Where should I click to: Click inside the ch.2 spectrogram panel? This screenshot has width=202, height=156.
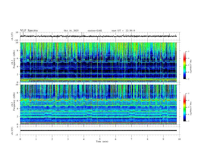click(98, 105)
